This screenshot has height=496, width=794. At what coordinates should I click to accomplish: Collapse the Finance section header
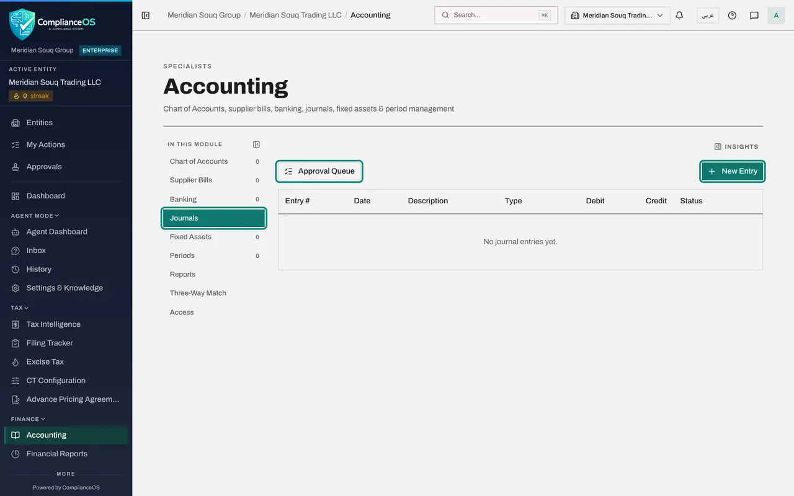tap(29, 419)
